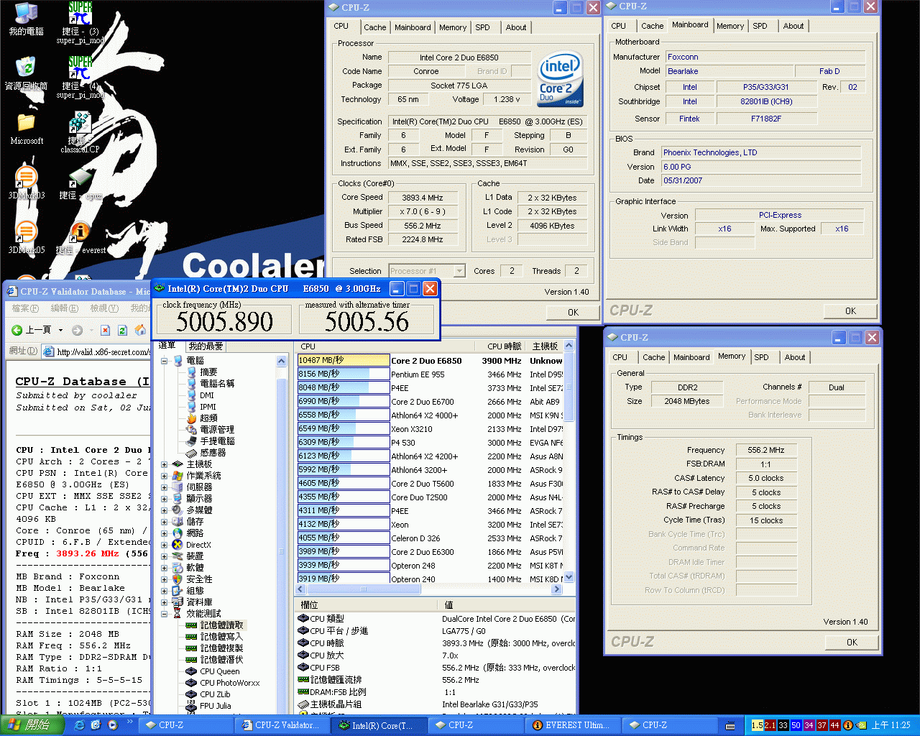Open the 資源回收筒 recycle bin icon
920x736 pixels.
26,73
